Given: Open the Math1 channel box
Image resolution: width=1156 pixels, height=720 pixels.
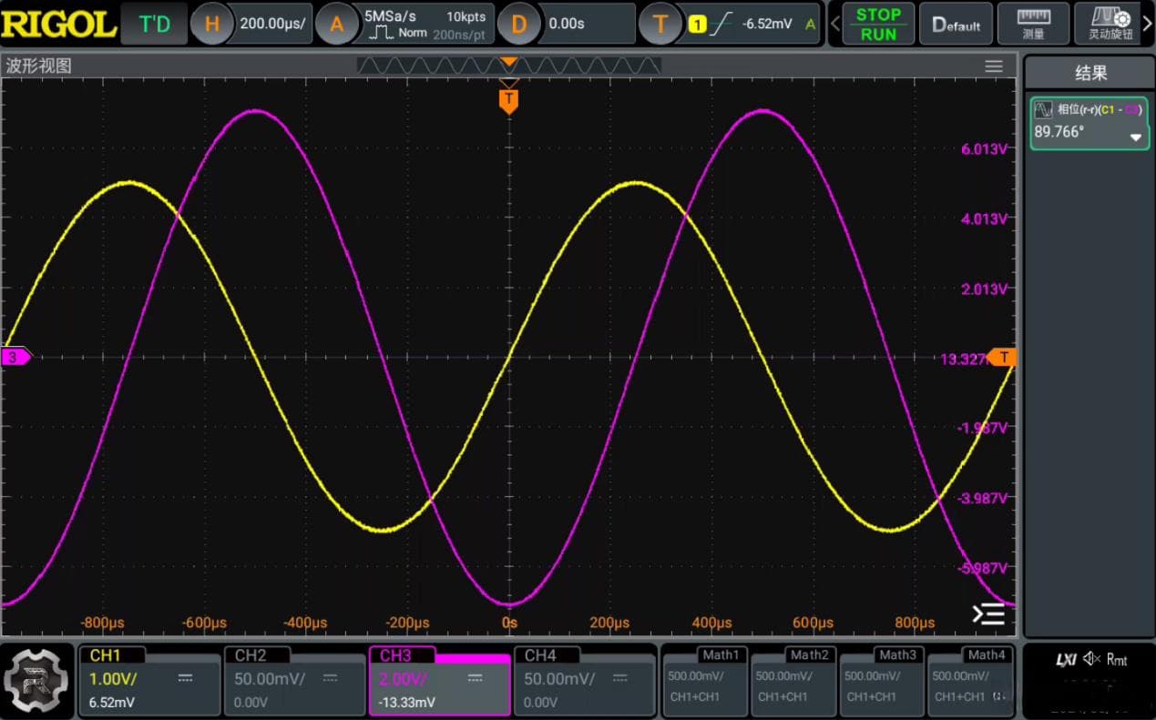Looking at the screenshot, I should 704,679.
